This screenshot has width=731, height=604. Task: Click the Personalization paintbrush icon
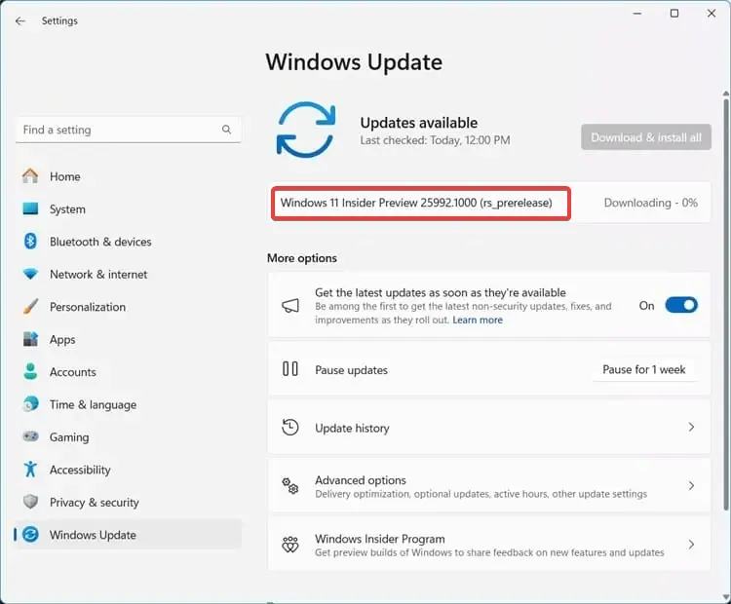point(30,307)
